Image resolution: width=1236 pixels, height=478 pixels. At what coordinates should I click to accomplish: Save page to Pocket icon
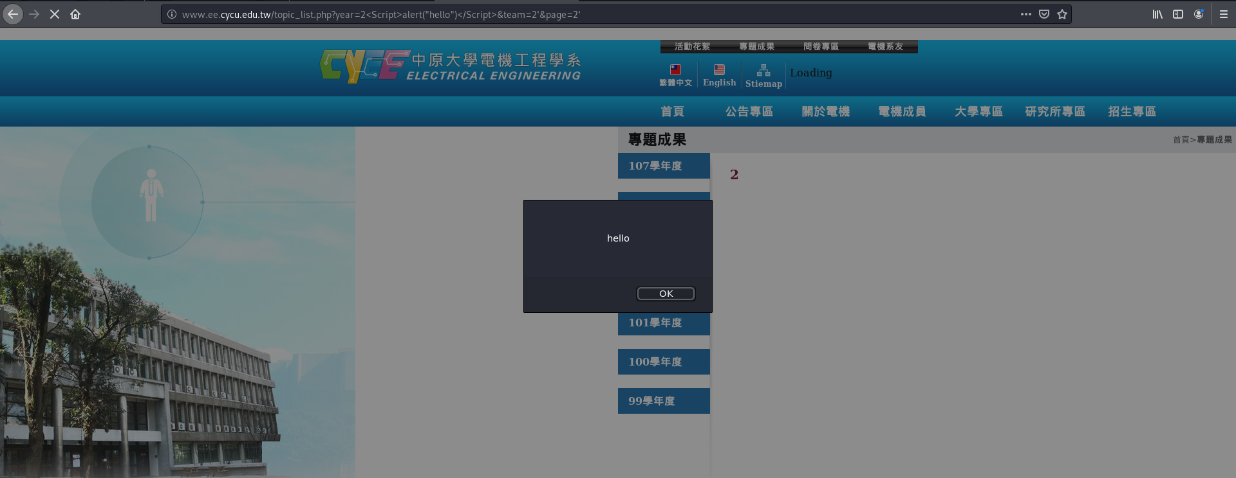click(1044, 14)
